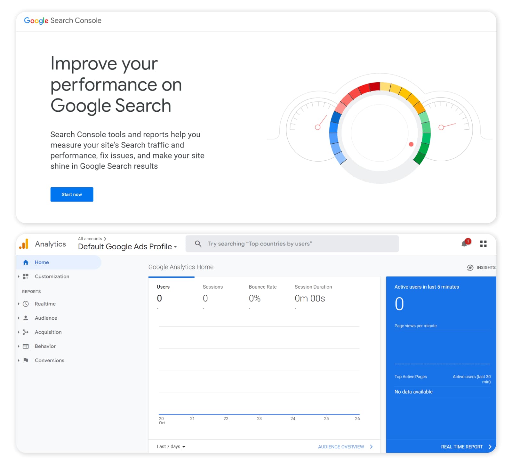The height and width of the screenshot is (464, 512).
Task: Click the Behavior window icon
Action: [26, 346]
